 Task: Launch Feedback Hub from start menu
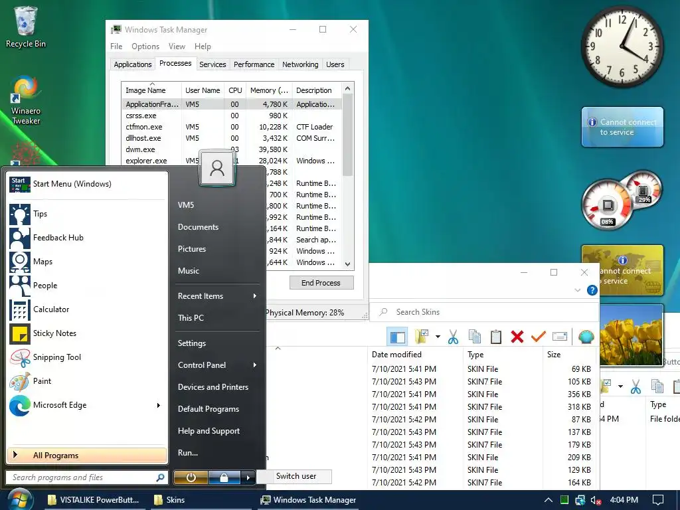(x=86, y=238)
